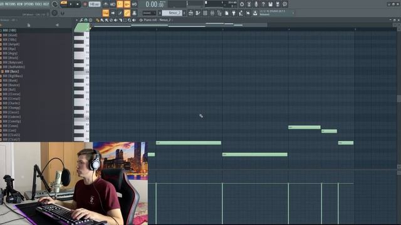Toggle the highlighted countdown before recording button
Screen dimensions: 401x225
[x=120, y=4]
